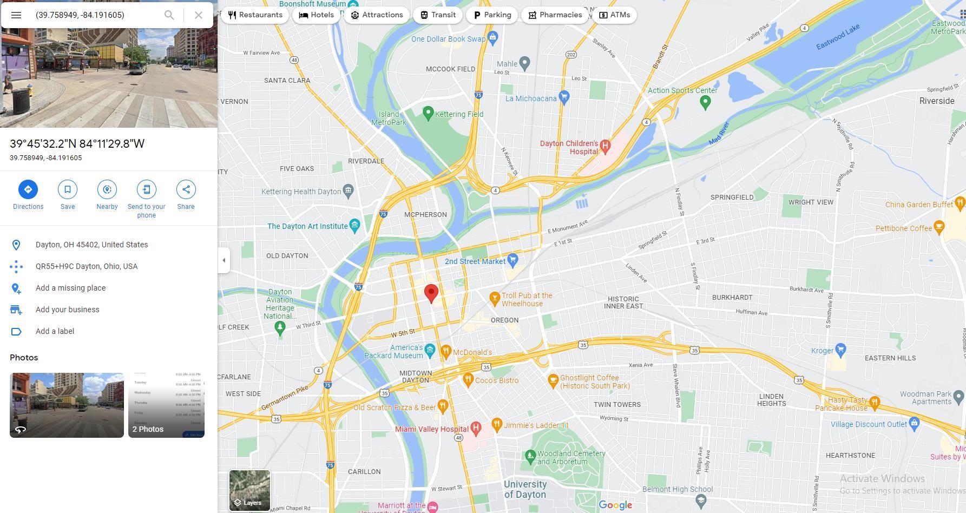The width and height of the screenshot is (966, 513).
Task: Send to your phone icon
Action: pos(146,189)
